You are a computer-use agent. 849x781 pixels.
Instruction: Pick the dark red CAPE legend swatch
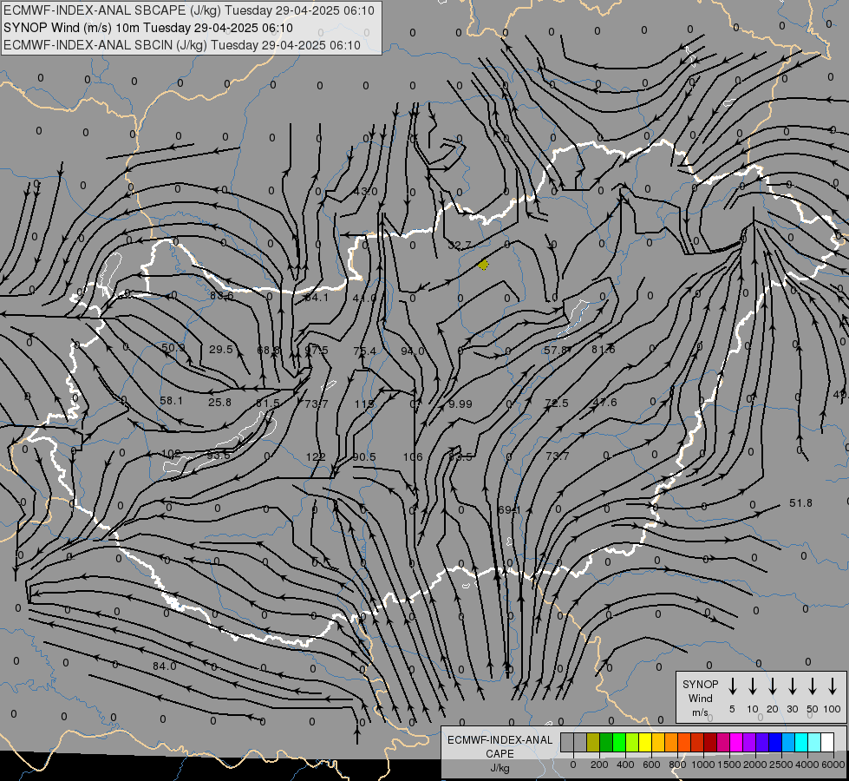coord(710,742)
